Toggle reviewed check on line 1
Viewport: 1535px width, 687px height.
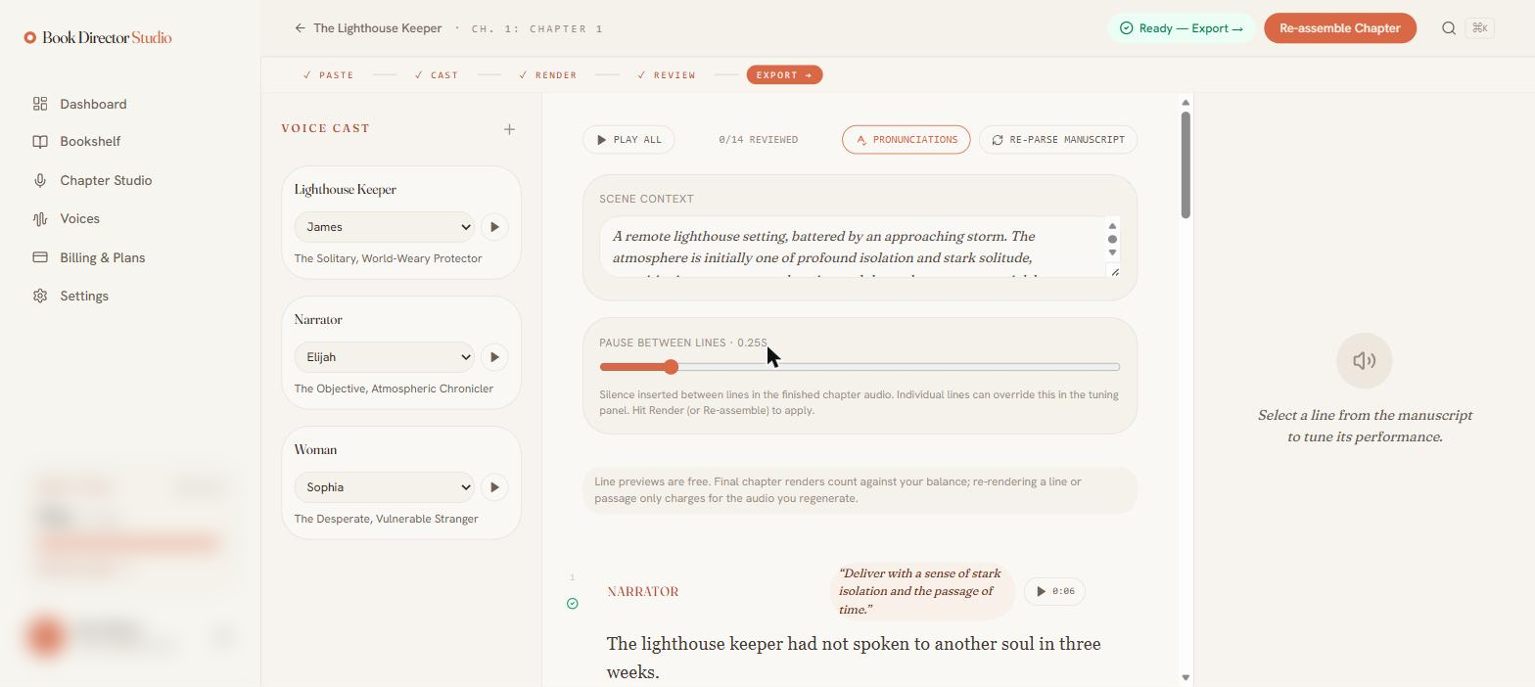tap(573, 604)
